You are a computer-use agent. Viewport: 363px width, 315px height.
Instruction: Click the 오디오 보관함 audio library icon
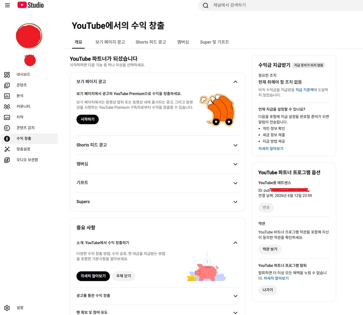(x=7, y=160)
